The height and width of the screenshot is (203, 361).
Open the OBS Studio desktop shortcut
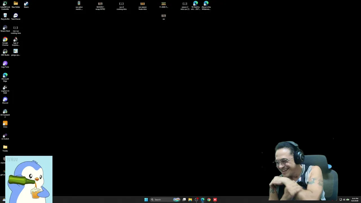[5, 52]
